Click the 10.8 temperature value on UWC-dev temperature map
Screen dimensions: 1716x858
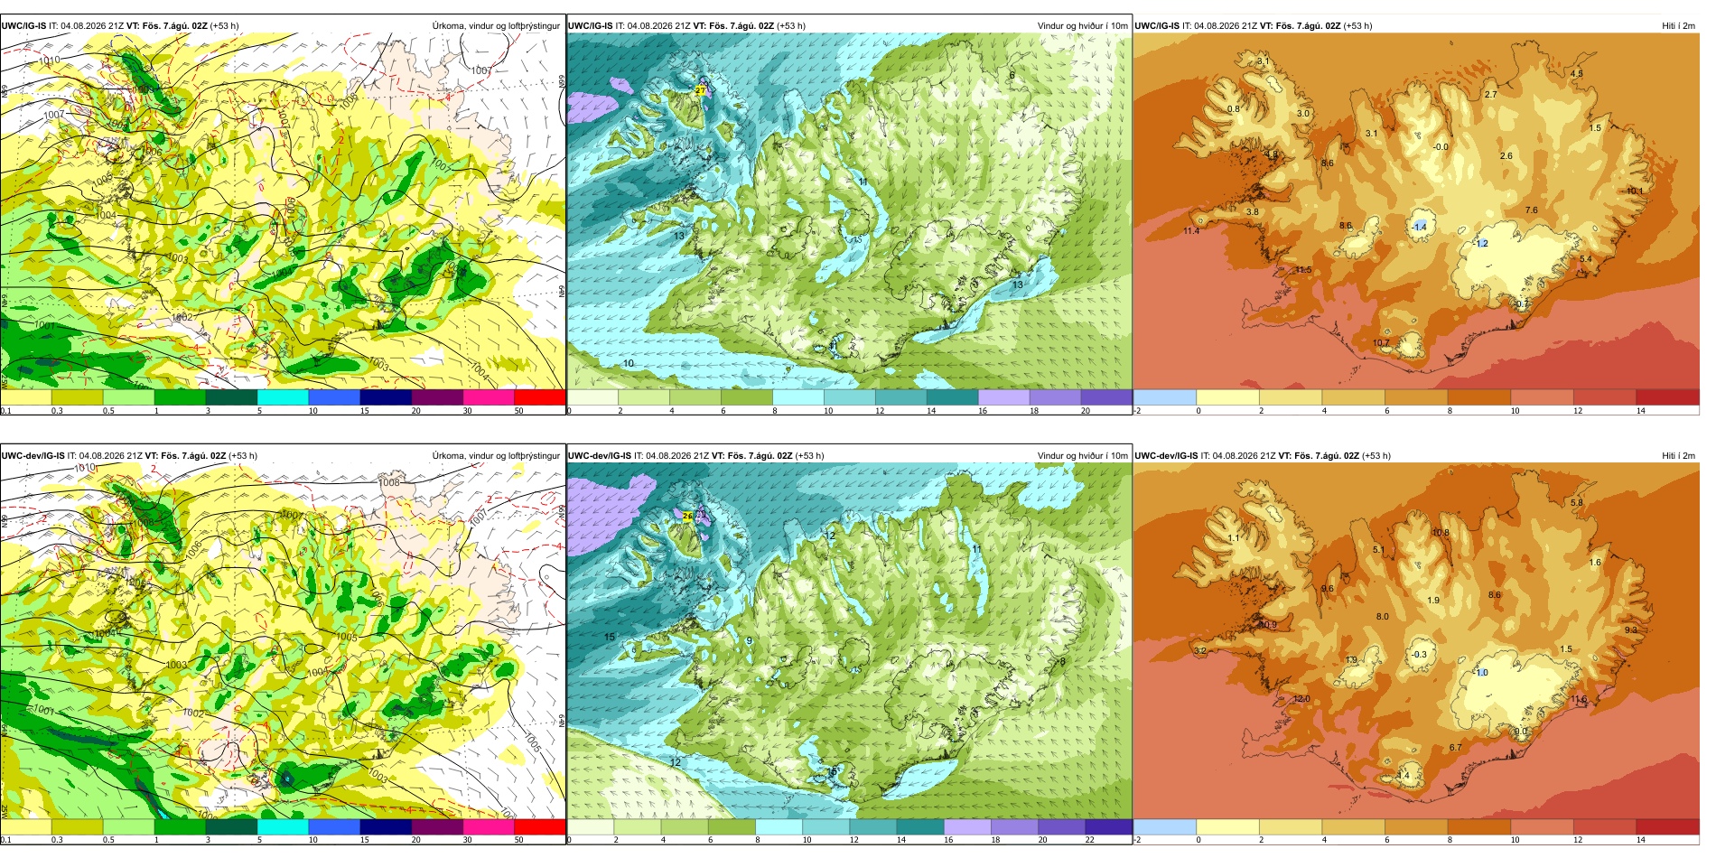click(x=1441, y=533)
